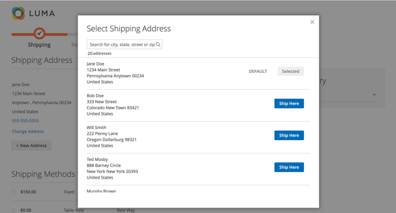Click the search magnifier icon
396x213 pixels.
158,44
